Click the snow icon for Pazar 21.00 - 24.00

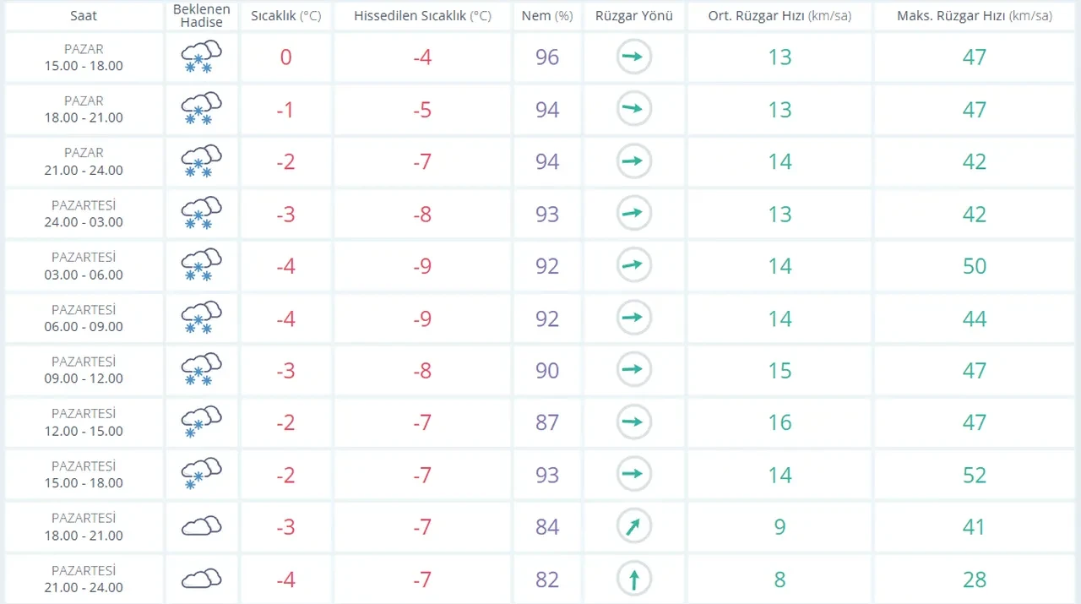(x=201, y=161)
